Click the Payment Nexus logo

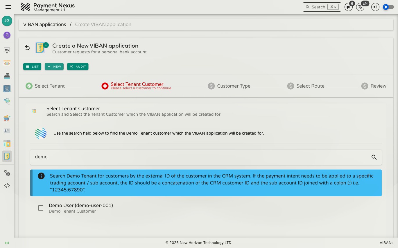click(x=26, y=7)
